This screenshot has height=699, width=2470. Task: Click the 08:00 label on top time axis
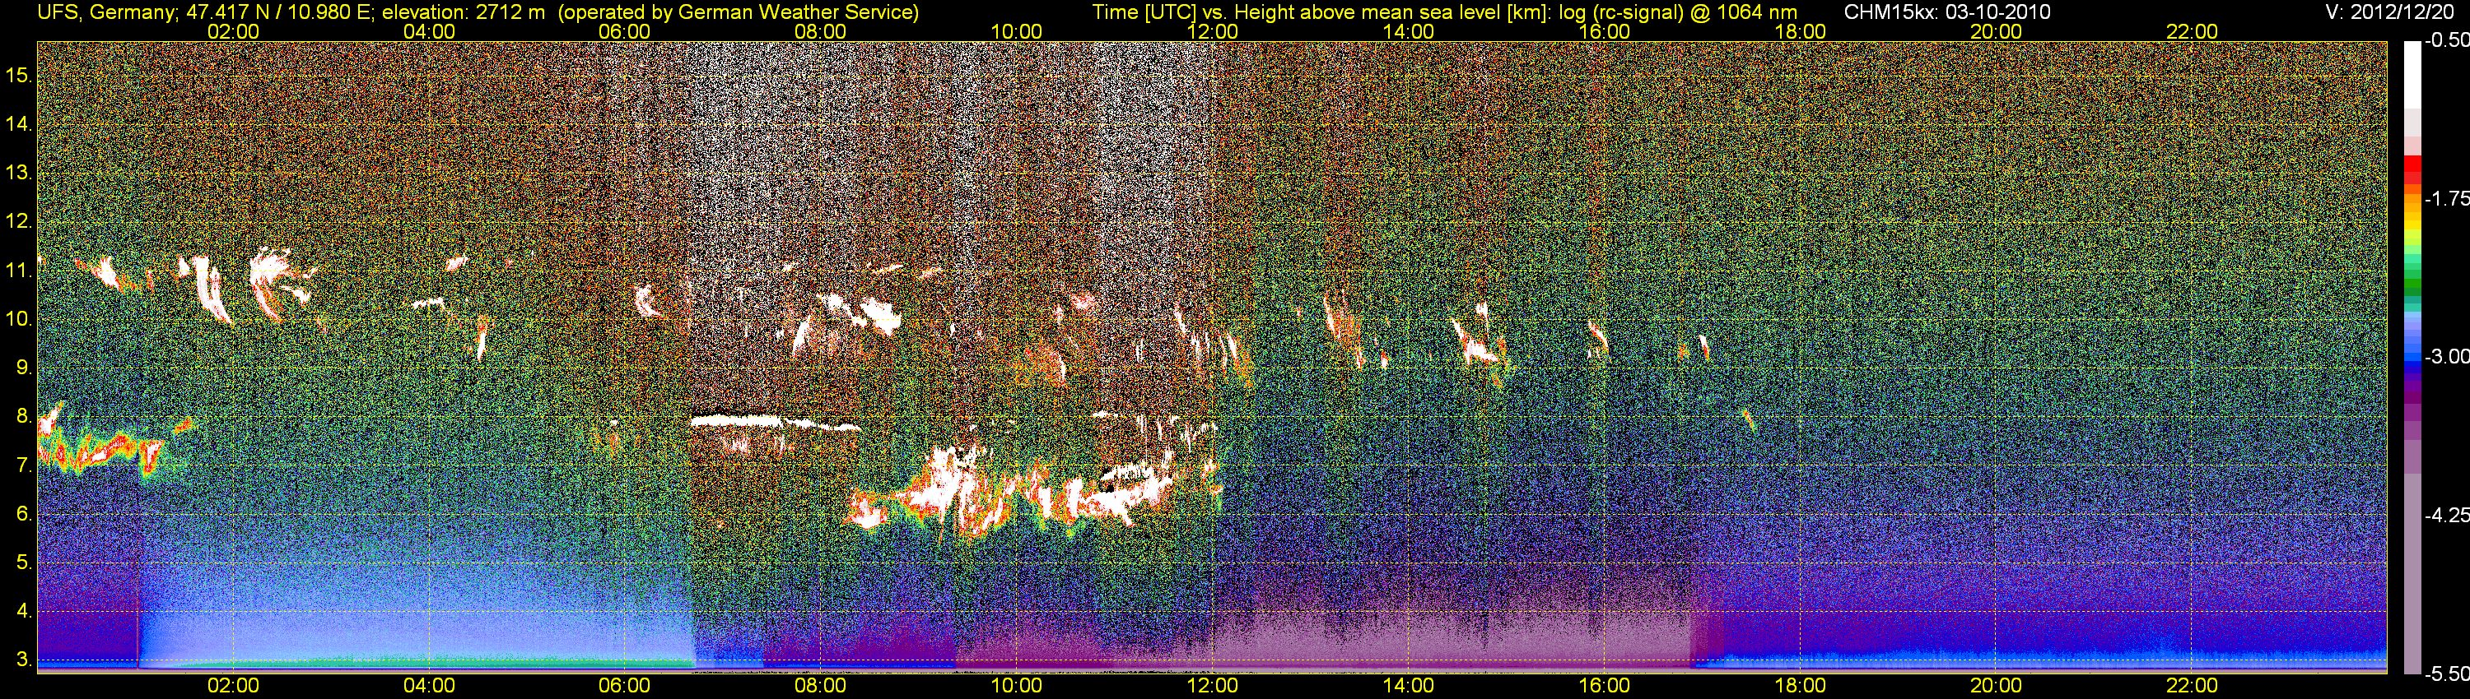point(821,31)
